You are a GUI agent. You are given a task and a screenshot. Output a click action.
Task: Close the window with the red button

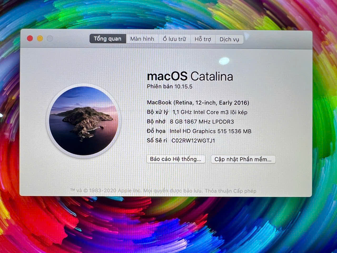click(30, 38)
